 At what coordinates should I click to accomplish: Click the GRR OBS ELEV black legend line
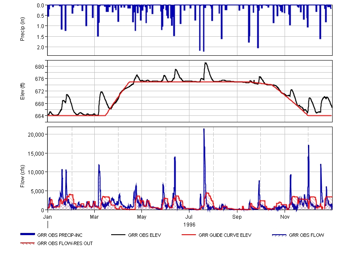[x=119, y=235]
